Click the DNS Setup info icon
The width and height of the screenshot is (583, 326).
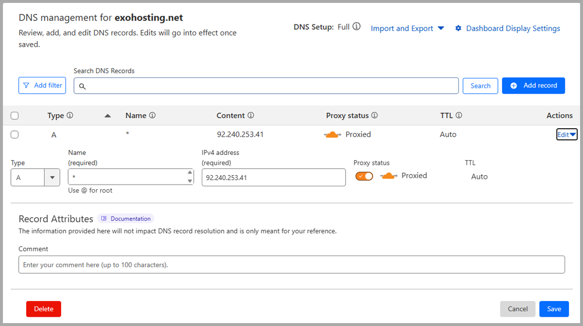coord(356,26)
